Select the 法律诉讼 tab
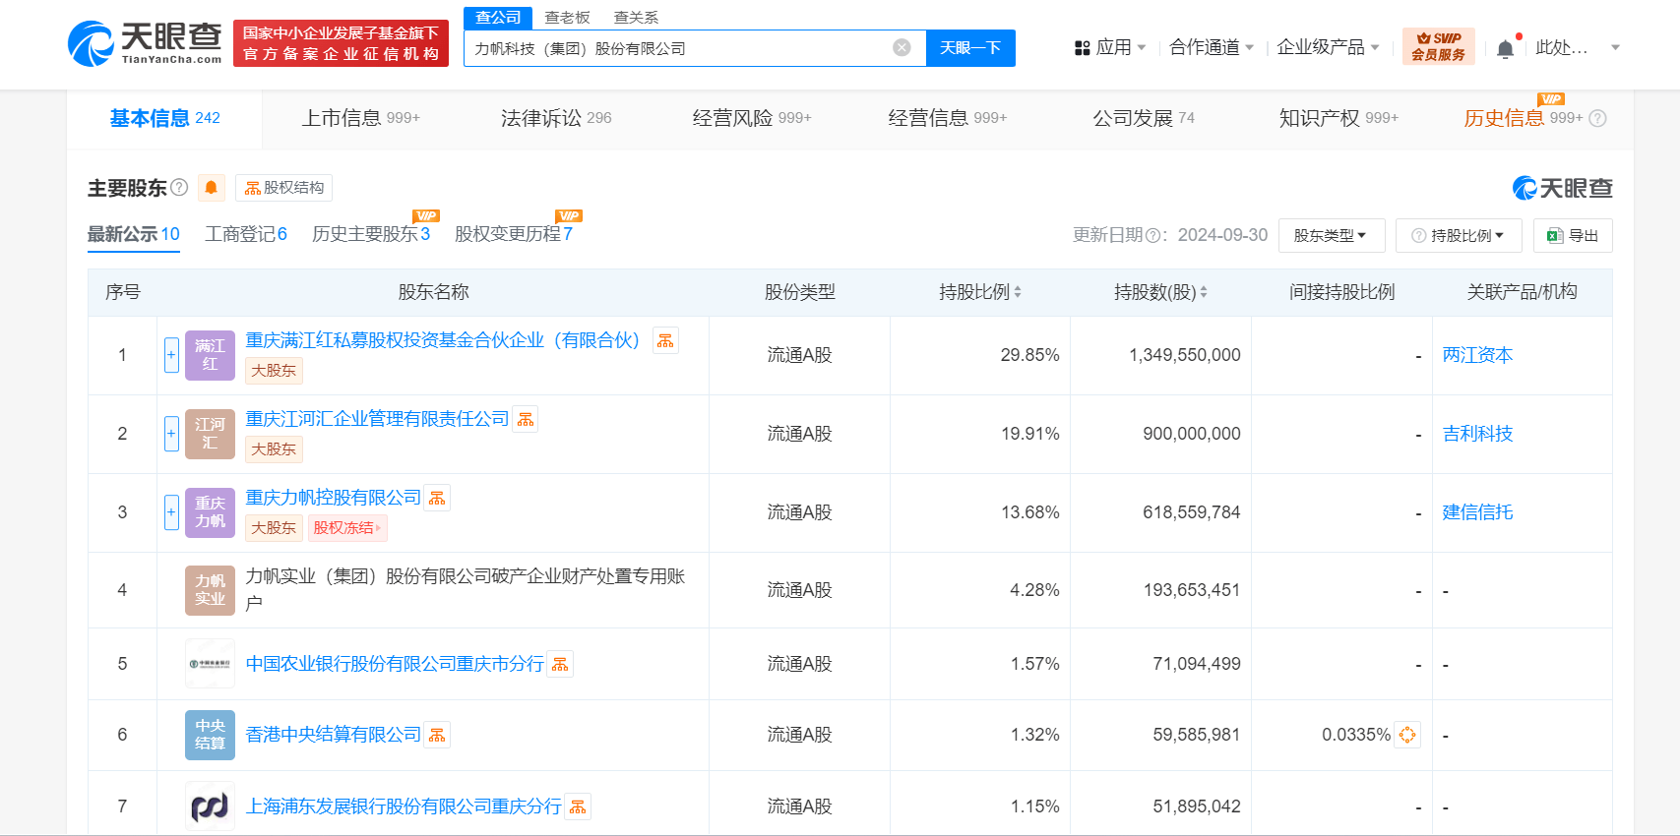This screenshot has width=1680, height=836. tap(556, 118)
